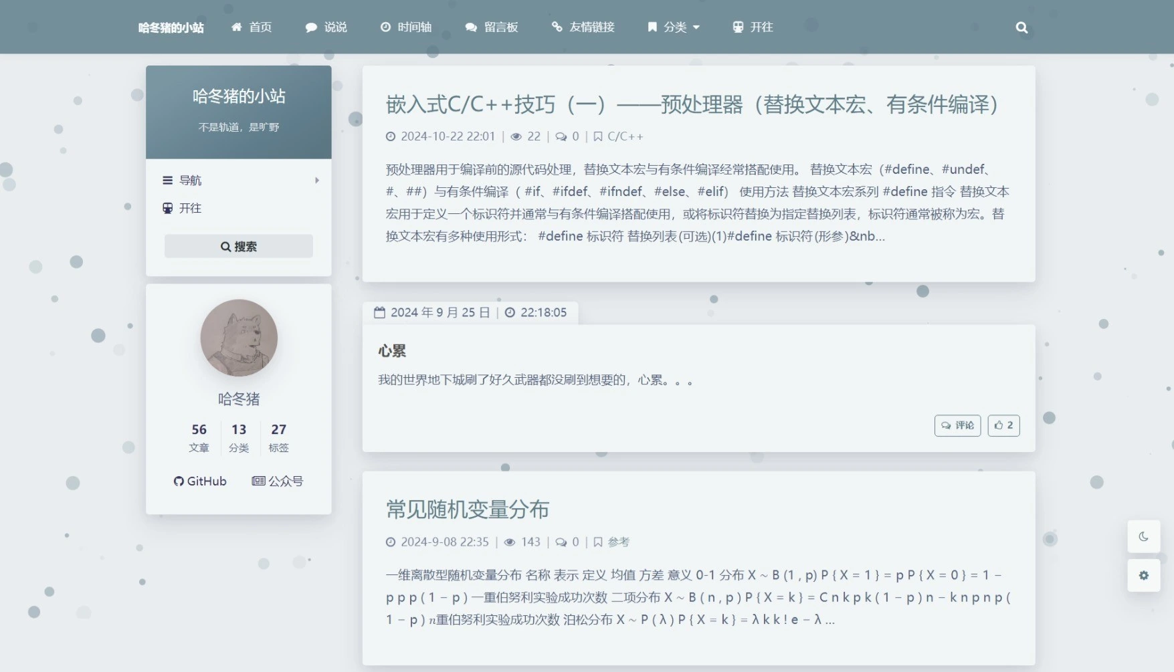Click the train icon next to 开往 in sidebar

point(167,208)
